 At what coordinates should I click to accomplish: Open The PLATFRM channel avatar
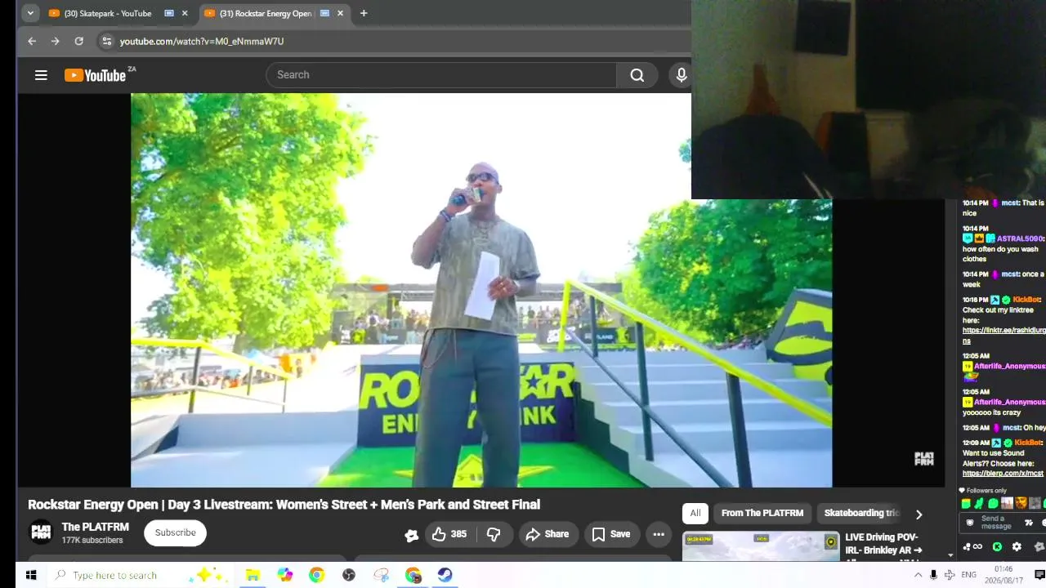41,532
